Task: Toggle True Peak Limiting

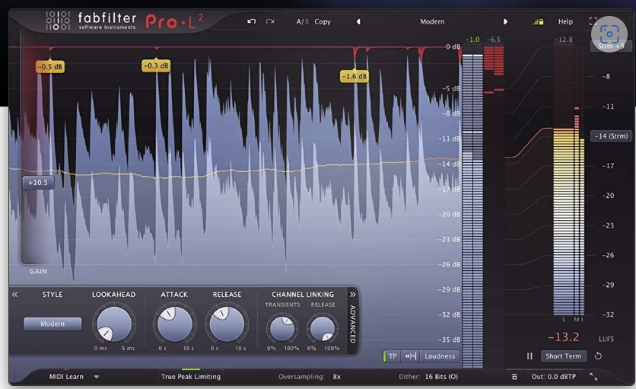Action: tap(191, 376)
